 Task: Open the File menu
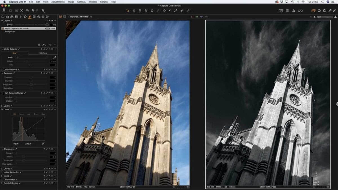[x=31, y=2]
